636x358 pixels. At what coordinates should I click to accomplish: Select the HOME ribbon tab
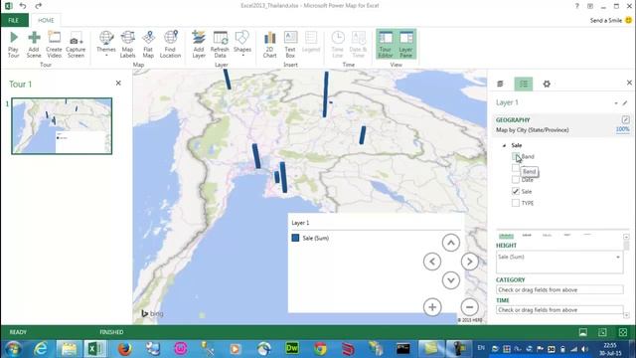pos(46,20)
